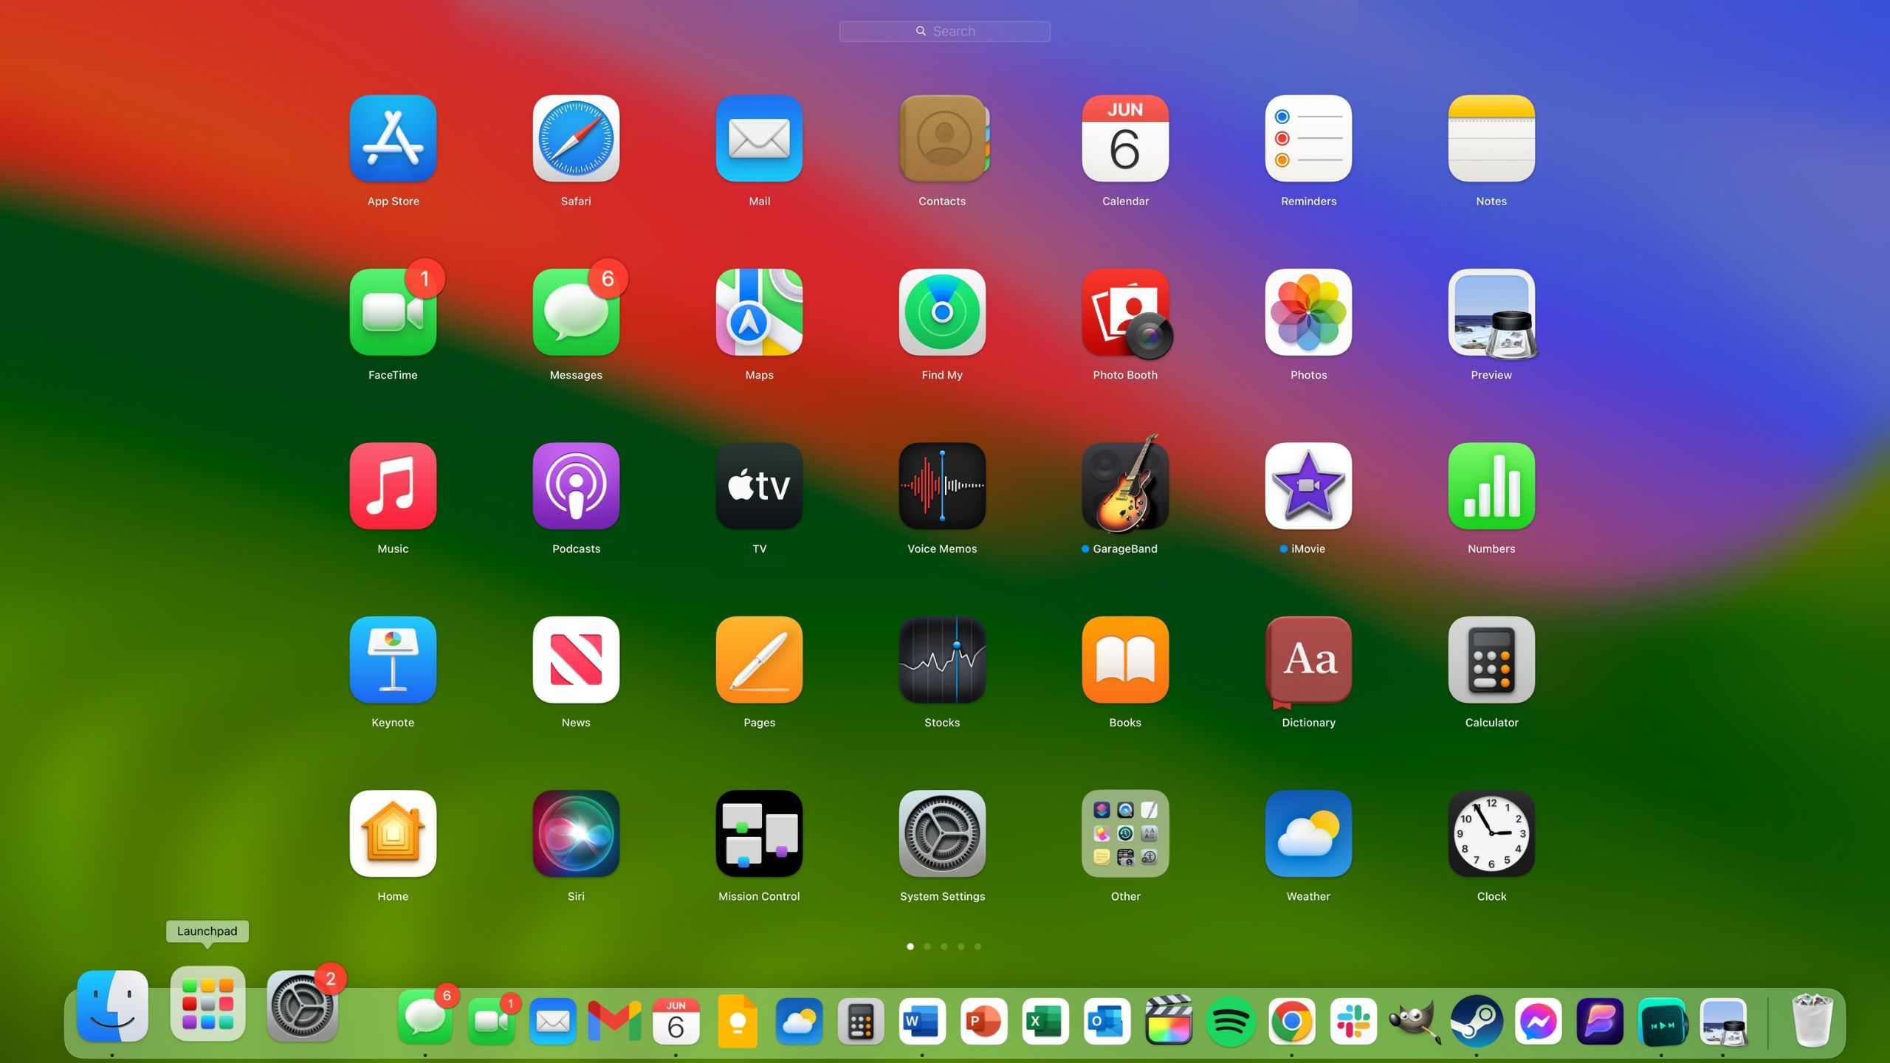1890x1063 pixels.
Task: Jump to the third Launchpad page dot
Action: pos(944,946)
